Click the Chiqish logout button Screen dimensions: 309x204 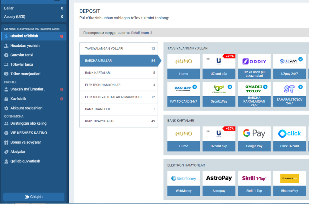coord(34,197)
